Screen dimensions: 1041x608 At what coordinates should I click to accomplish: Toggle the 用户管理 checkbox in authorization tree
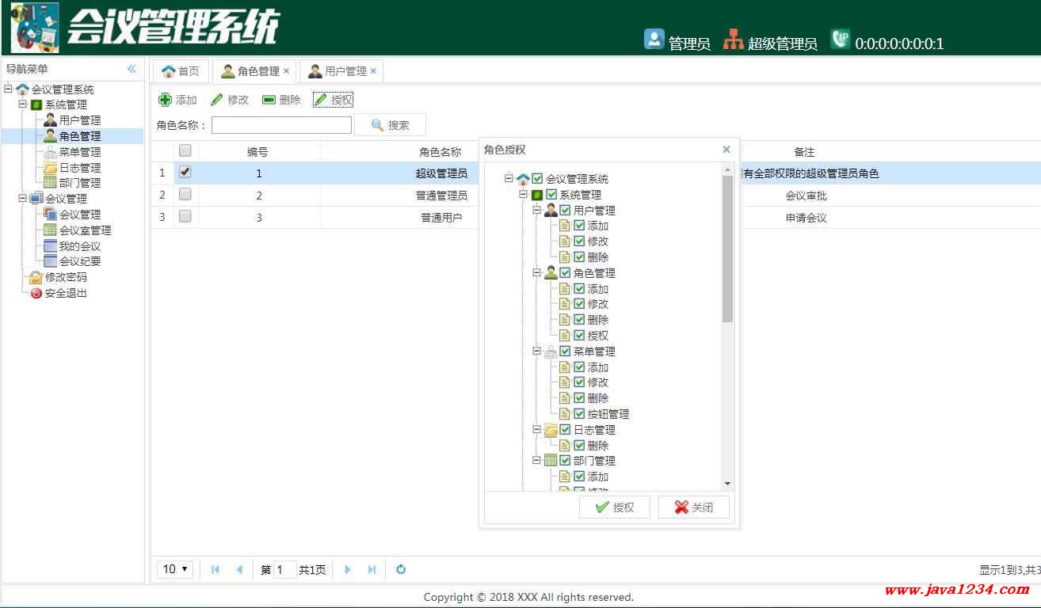[x=565, y=210]
